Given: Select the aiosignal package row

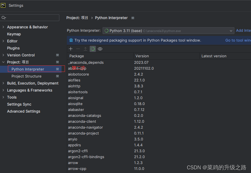Looking at the screenshot, I should [x=159, y=98].
